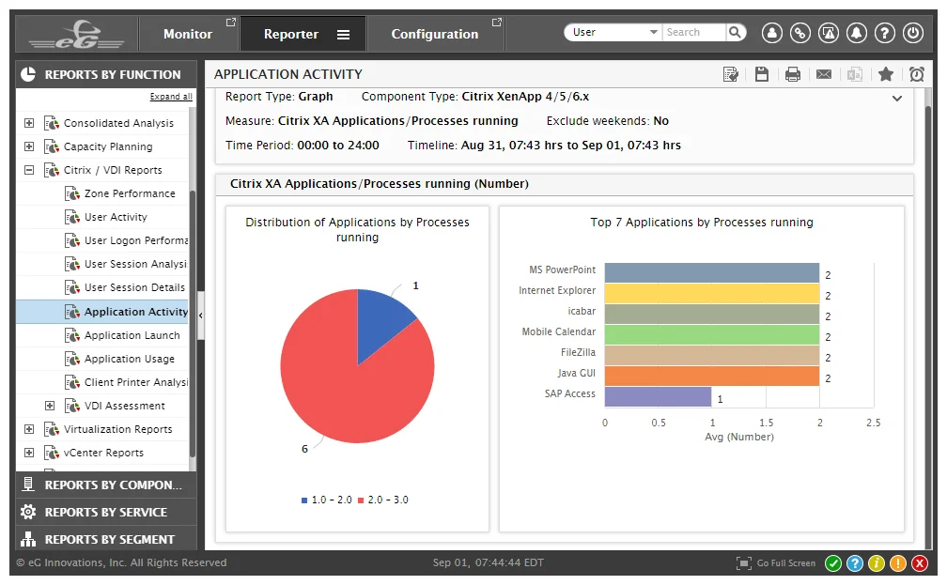Image resolution: width=947 pixels, height=585 pixels.
Task: Collapse the report criteria chevron
Action: click(x=897, y=99)
